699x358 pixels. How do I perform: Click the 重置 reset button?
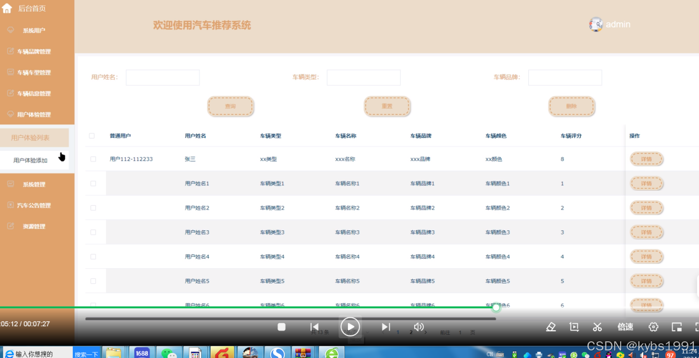pos(387,106)
